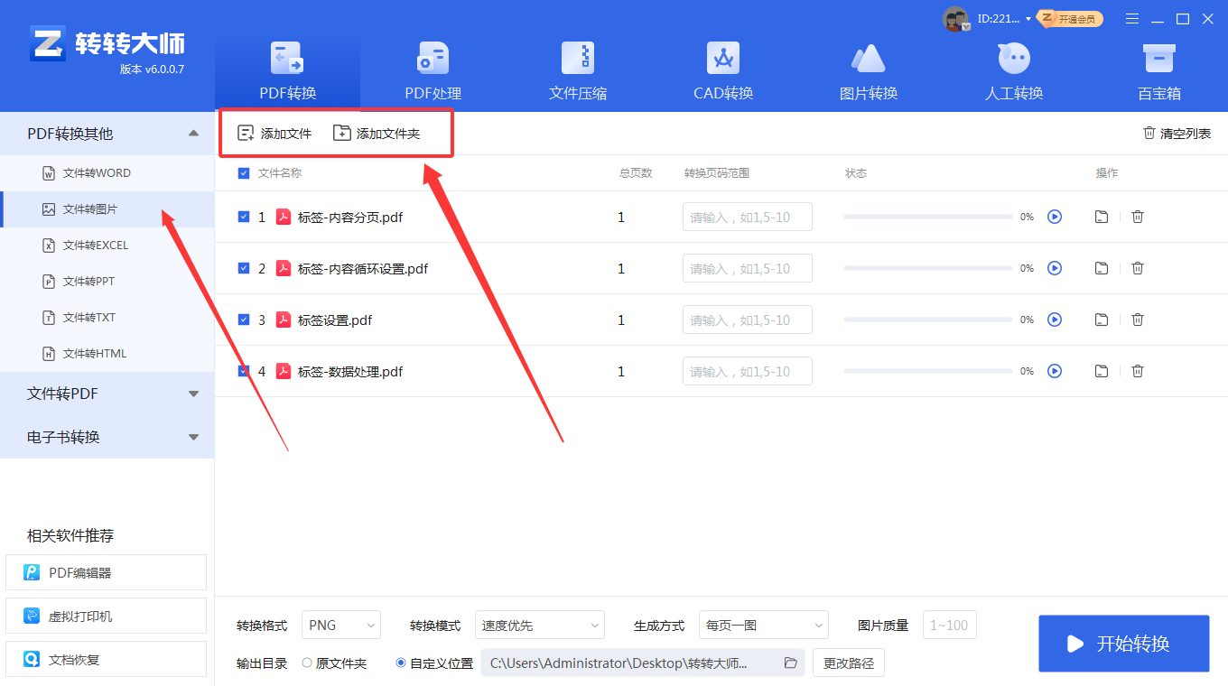Image resolution: width=1228 pixels, height=686 pixels.
Task: Start converting 标签-数据处理.pdf with play icon
Action: click(1055, 371)
